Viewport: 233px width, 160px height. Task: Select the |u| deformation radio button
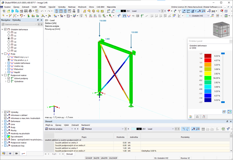[x=9, y=32]
